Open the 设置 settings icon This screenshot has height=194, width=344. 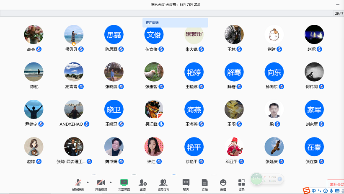(241, 183)
